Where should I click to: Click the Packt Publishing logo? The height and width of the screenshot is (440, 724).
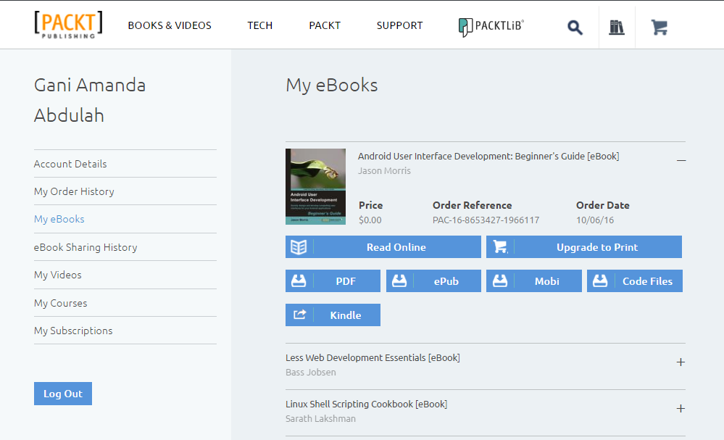[x=68, y=25]
